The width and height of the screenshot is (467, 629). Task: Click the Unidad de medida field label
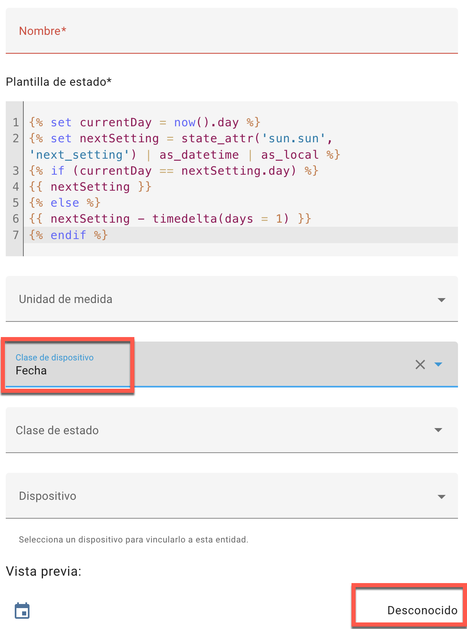(x=66, y=299)
